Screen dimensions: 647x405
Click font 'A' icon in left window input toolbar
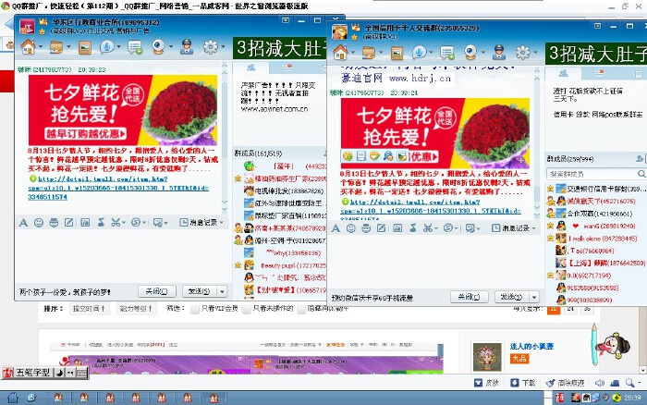click(23, 223)
